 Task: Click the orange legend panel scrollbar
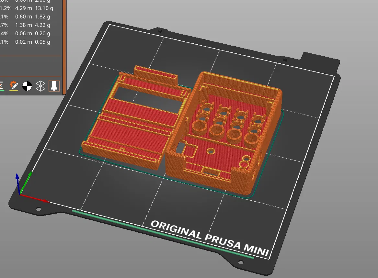(64, 47)
